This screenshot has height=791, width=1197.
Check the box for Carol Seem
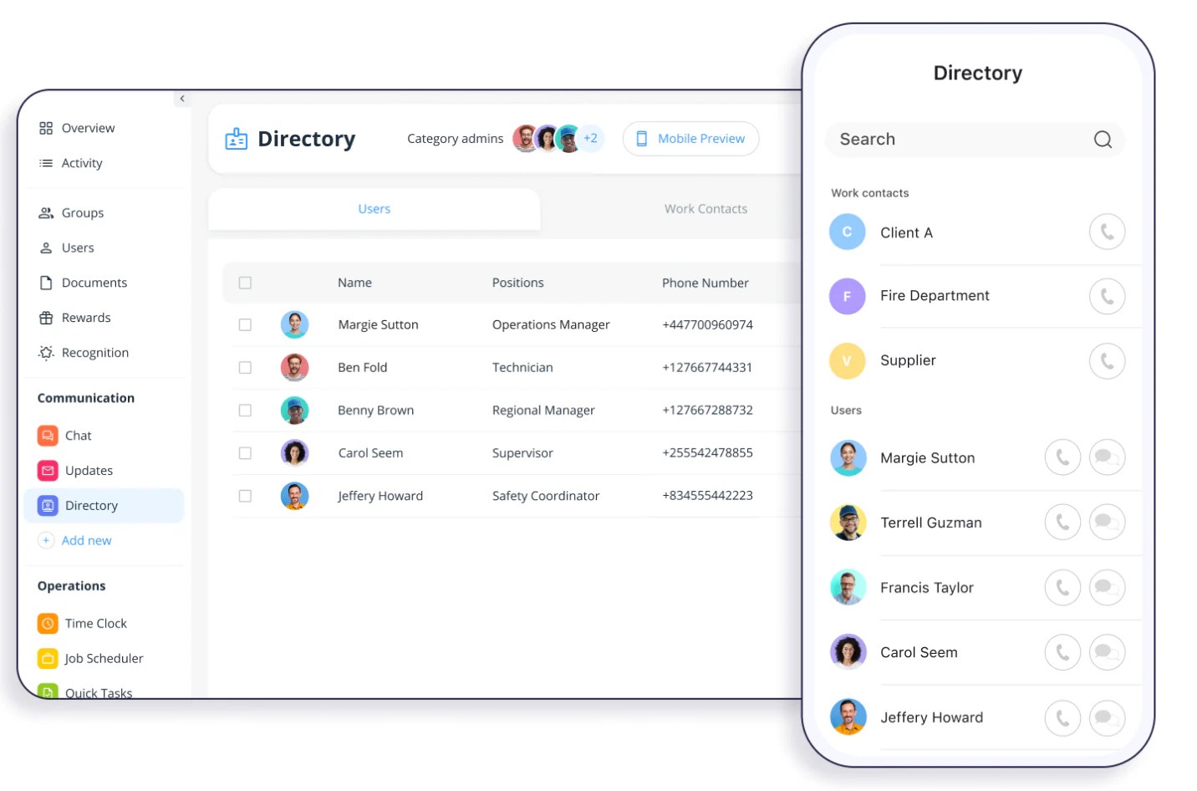(x=245, y=453)
